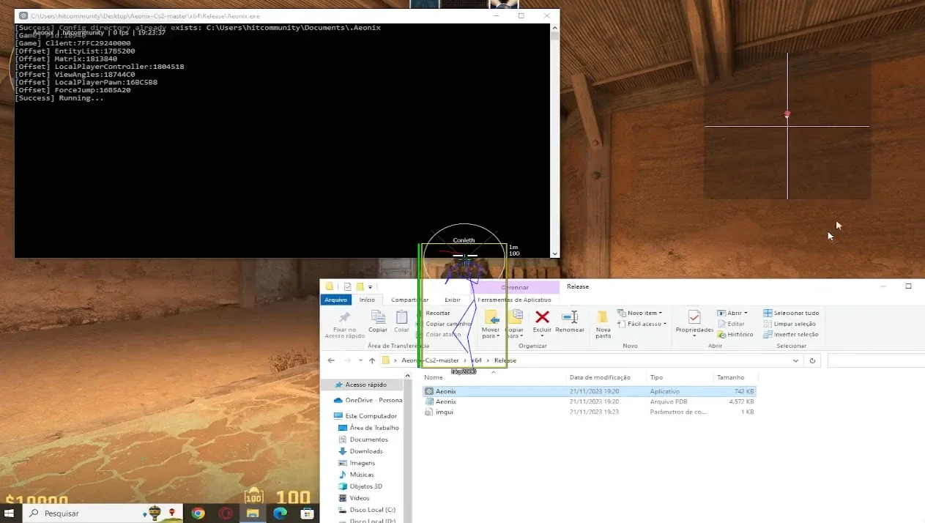Open Disco Local (C:) in sidebar

tap(366, 510)
